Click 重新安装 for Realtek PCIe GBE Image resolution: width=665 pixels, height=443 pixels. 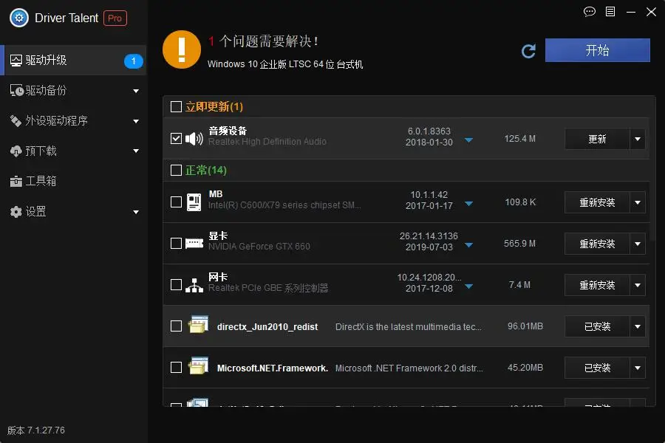597,285
